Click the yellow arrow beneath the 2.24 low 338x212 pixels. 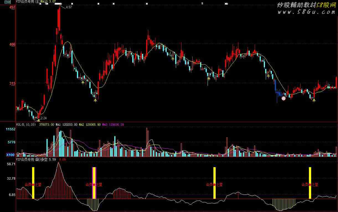point(38,120)
